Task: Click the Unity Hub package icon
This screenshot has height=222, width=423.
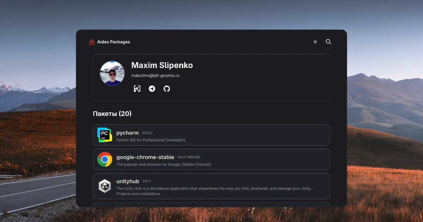Action: [105, 186]
